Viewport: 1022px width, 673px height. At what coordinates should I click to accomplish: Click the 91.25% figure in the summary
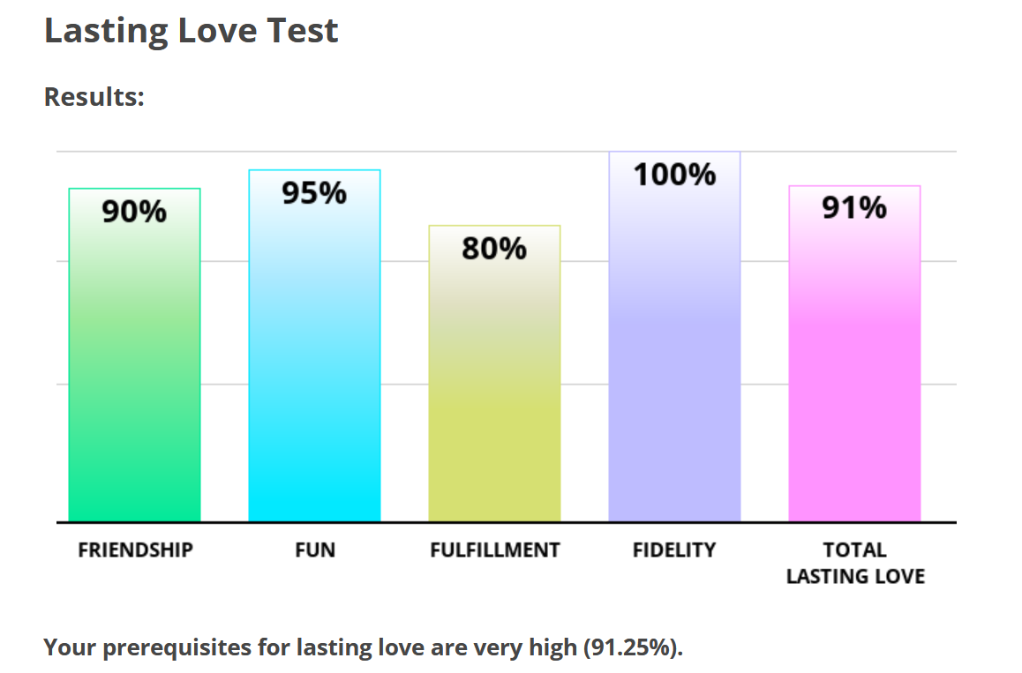click(x=632, y=648)
